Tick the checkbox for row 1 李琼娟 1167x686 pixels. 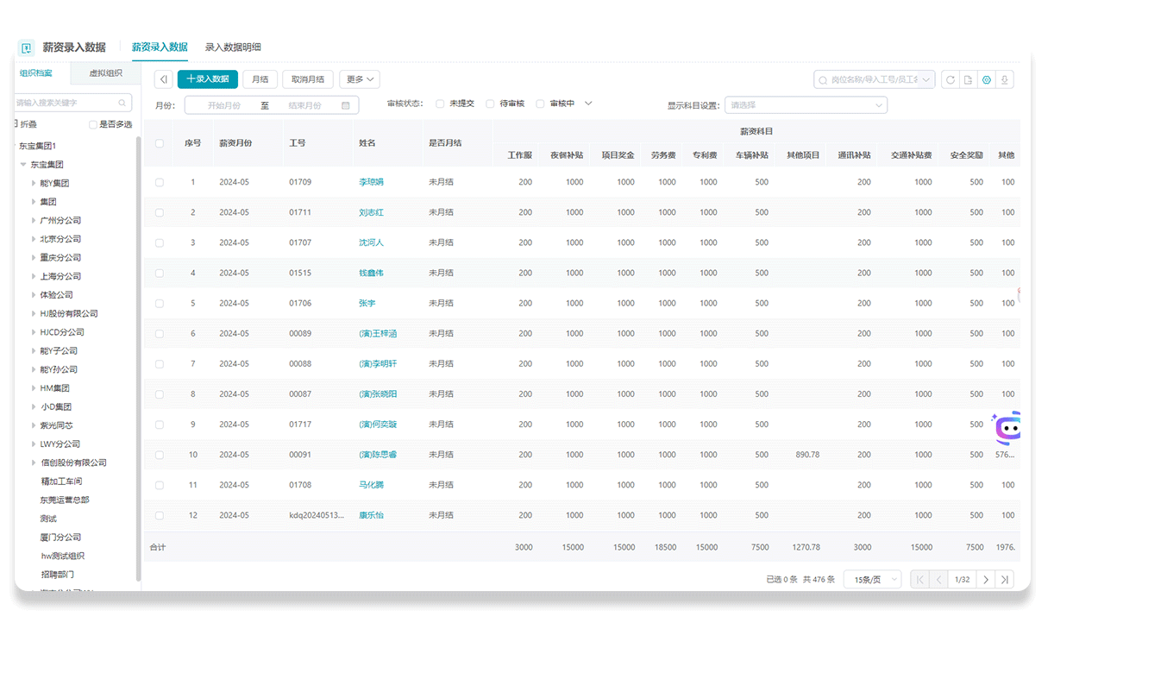click(160, 182)
